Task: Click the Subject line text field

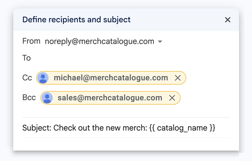Action: 126,128
